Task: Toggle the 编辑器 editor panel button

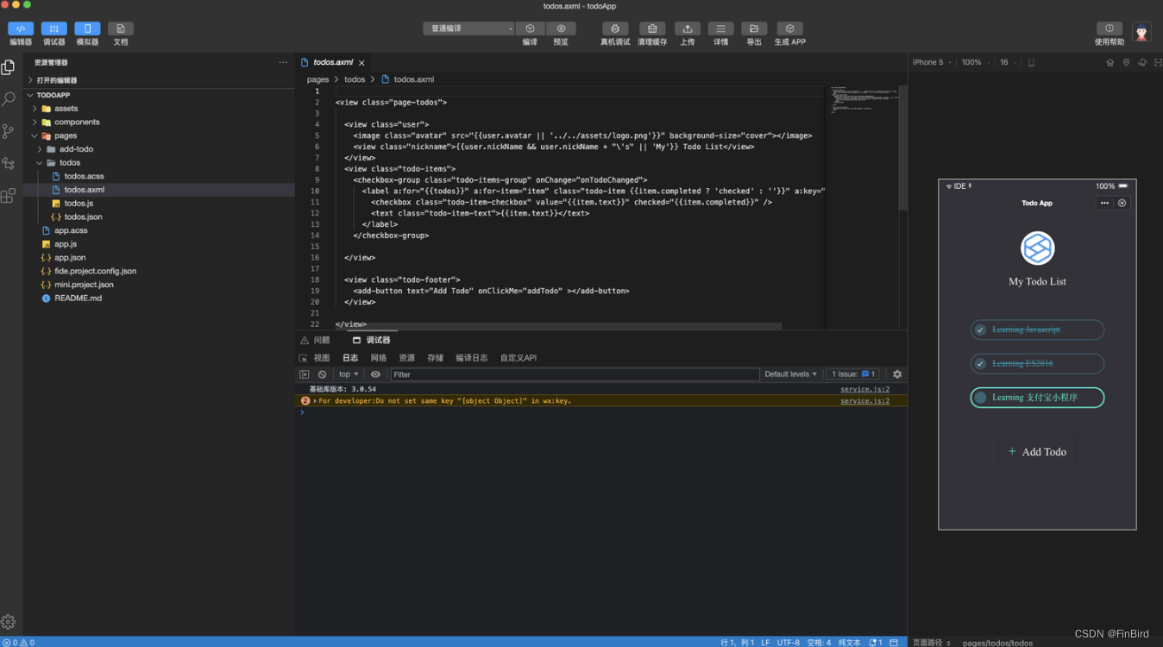Action: (x=21, y=28)
